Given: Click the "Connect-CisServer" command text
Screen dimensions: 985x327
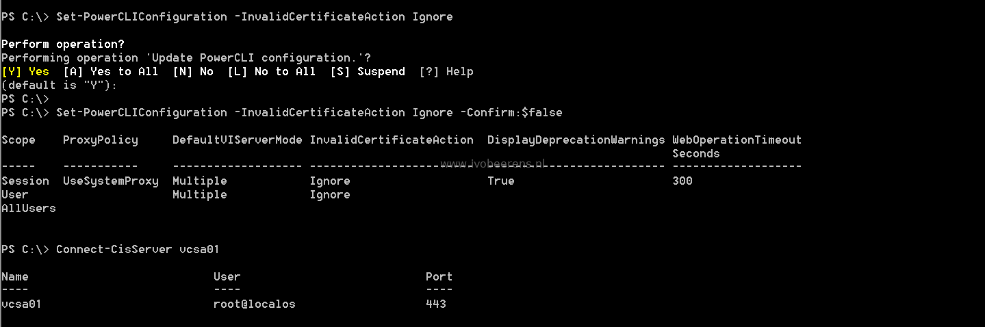Looking at the screenshot, I should [114, 249].
